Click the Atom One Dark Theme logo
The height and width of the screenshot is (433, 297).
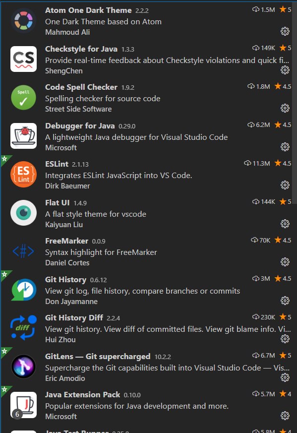23,21
